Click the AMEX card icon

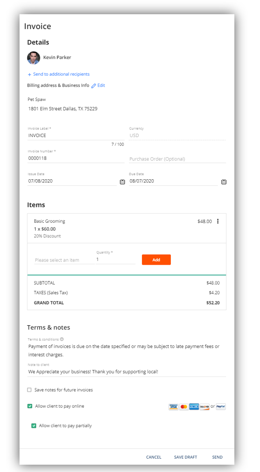point(194,407)
